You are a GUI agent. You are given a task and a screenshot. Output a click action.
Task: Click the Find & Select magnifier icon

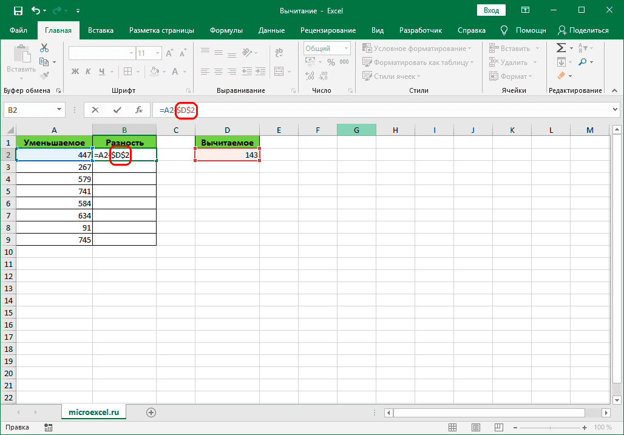pyautogui.click(x=583, y=62)
